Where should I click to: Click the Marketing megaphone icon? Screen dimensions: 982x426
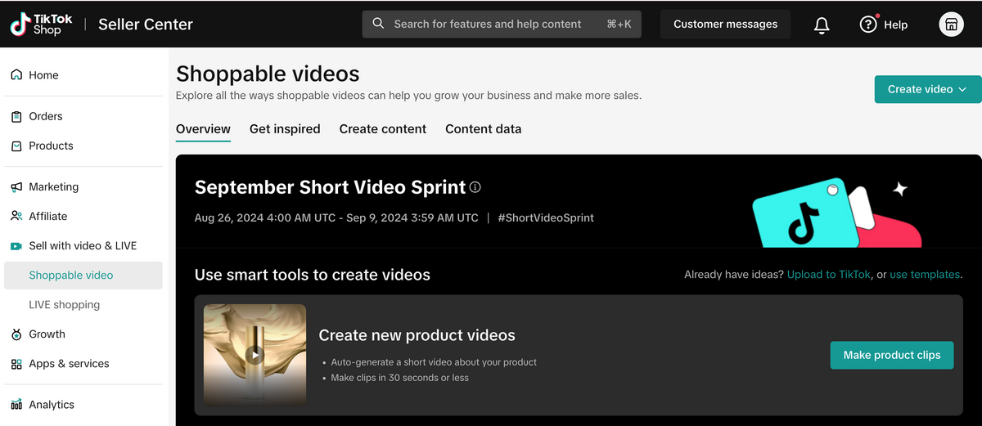click(16, 187)
